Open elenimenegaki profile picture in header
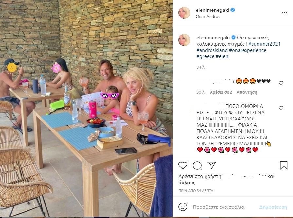The width and height of the screenshot is (293, 218). coord(184,13)
